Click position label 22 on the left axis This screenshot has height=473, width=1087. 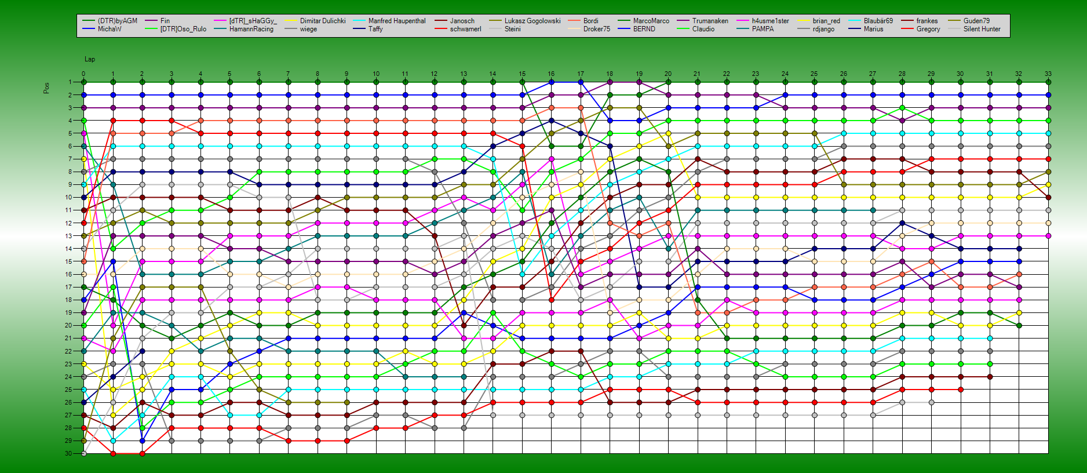68,351
